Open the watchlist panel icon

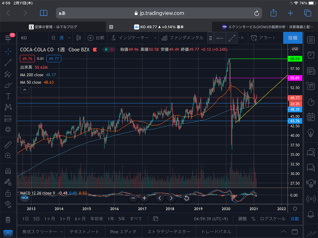tap(311, 40)
